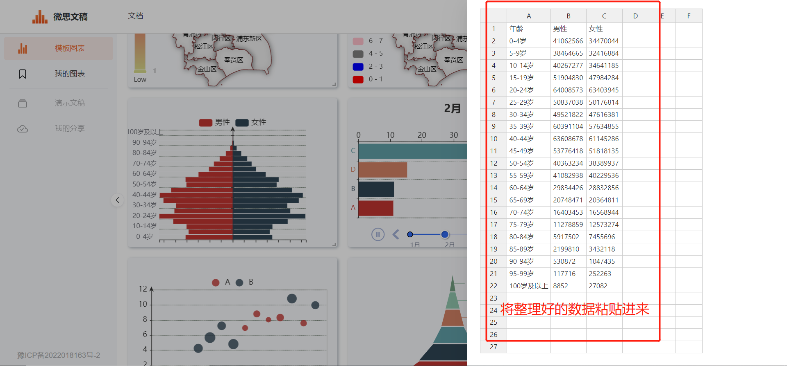Select column F header in spreadsheet

point(689,16)
